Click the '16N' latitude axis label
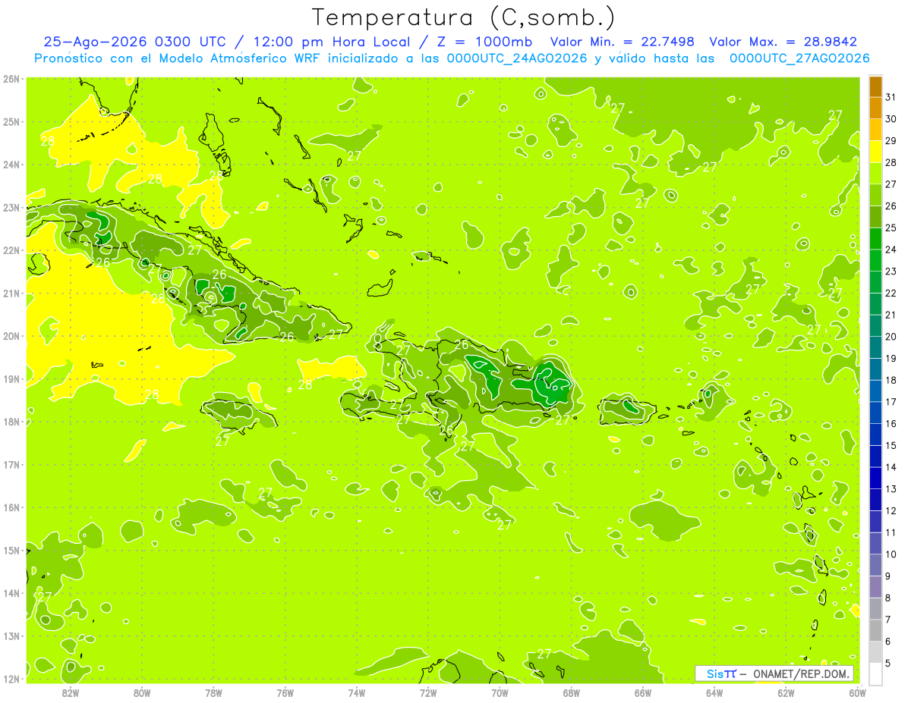 [11, 507]
